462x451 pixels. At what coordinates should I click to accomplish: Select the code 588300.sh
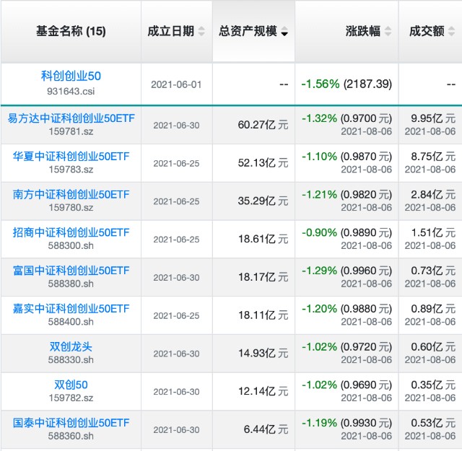click(x=71, y=245)
